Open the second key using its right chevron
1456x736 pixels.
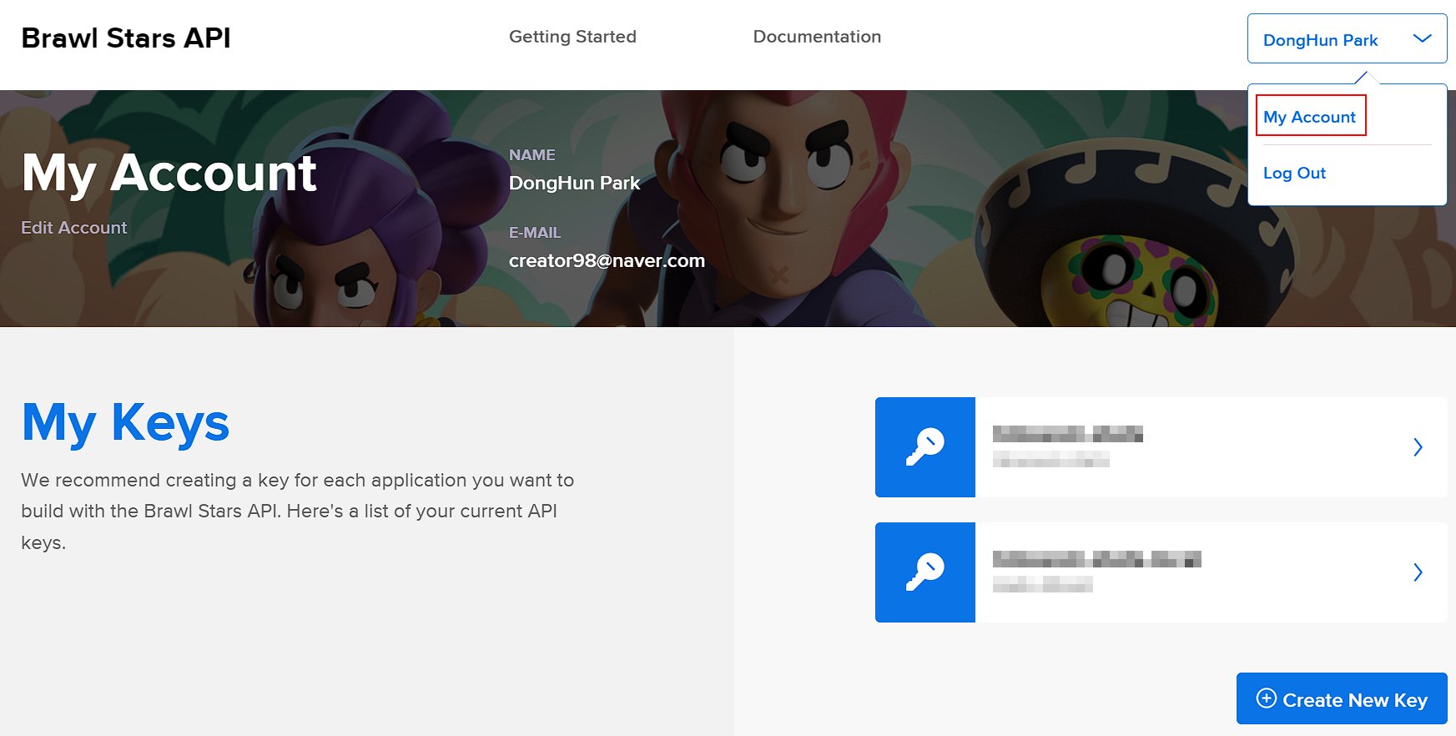pos(1418,572)
